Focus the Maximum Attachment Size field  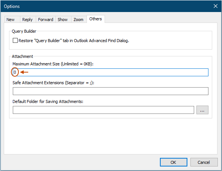(x=110, y=72)
